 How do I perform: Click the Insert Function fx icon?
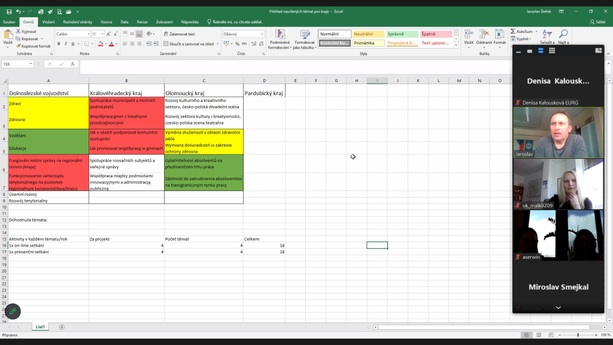(x=72, y=63)
